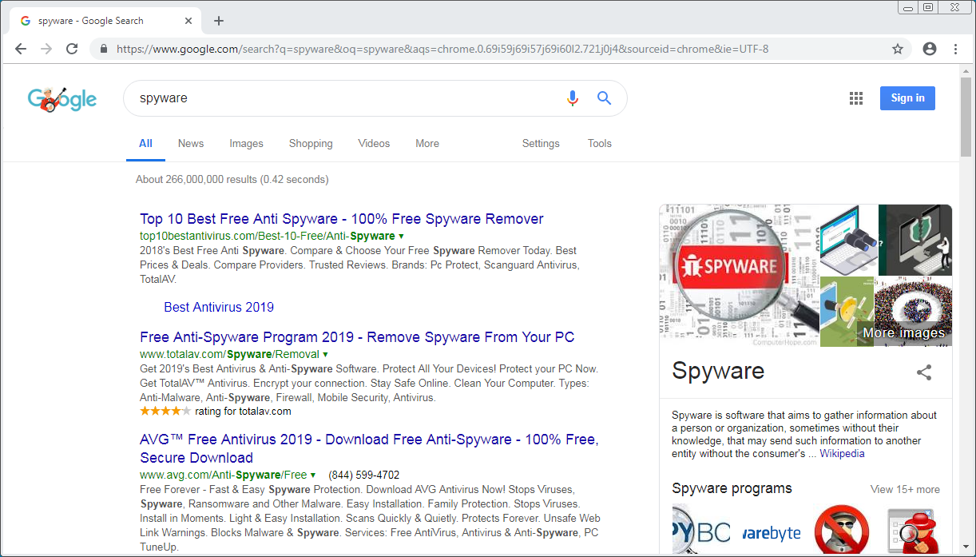
Task: Click the Spyware programs heading
Action: (x=732, y=489)
